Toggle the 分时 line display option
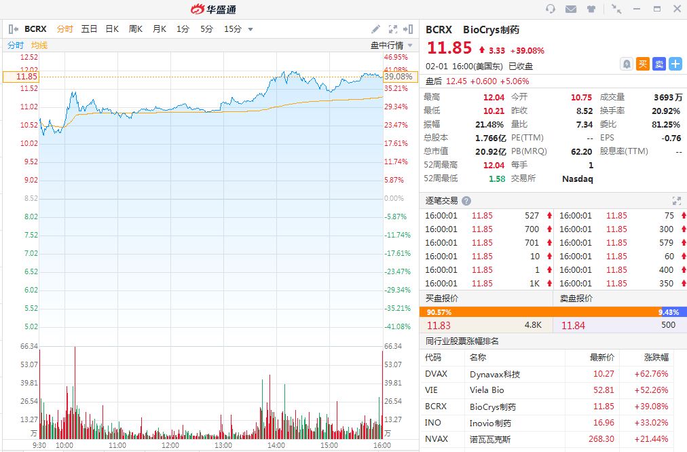The width and height of the screenshot is (687, 452). [16, 45]
